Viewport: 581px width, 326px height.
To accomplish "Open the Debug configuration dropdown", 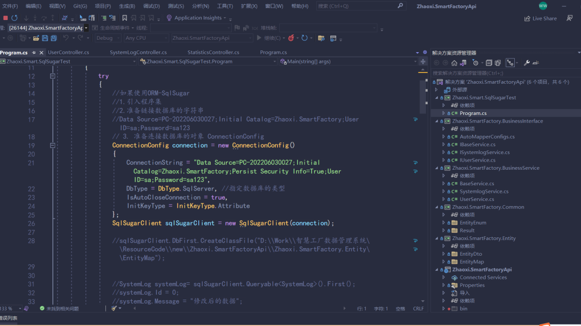I will pyautogui.click(x=108, y=38).
